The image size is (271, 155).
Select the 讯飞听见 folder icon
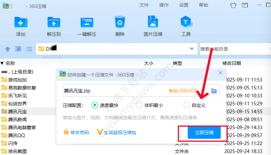tap(4, 96)
